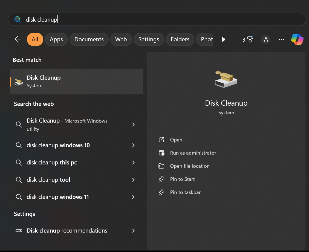Screen dimensions: 309x252
Task: Click the Pin to taskbar pin icon
Action: coord(161,192)
